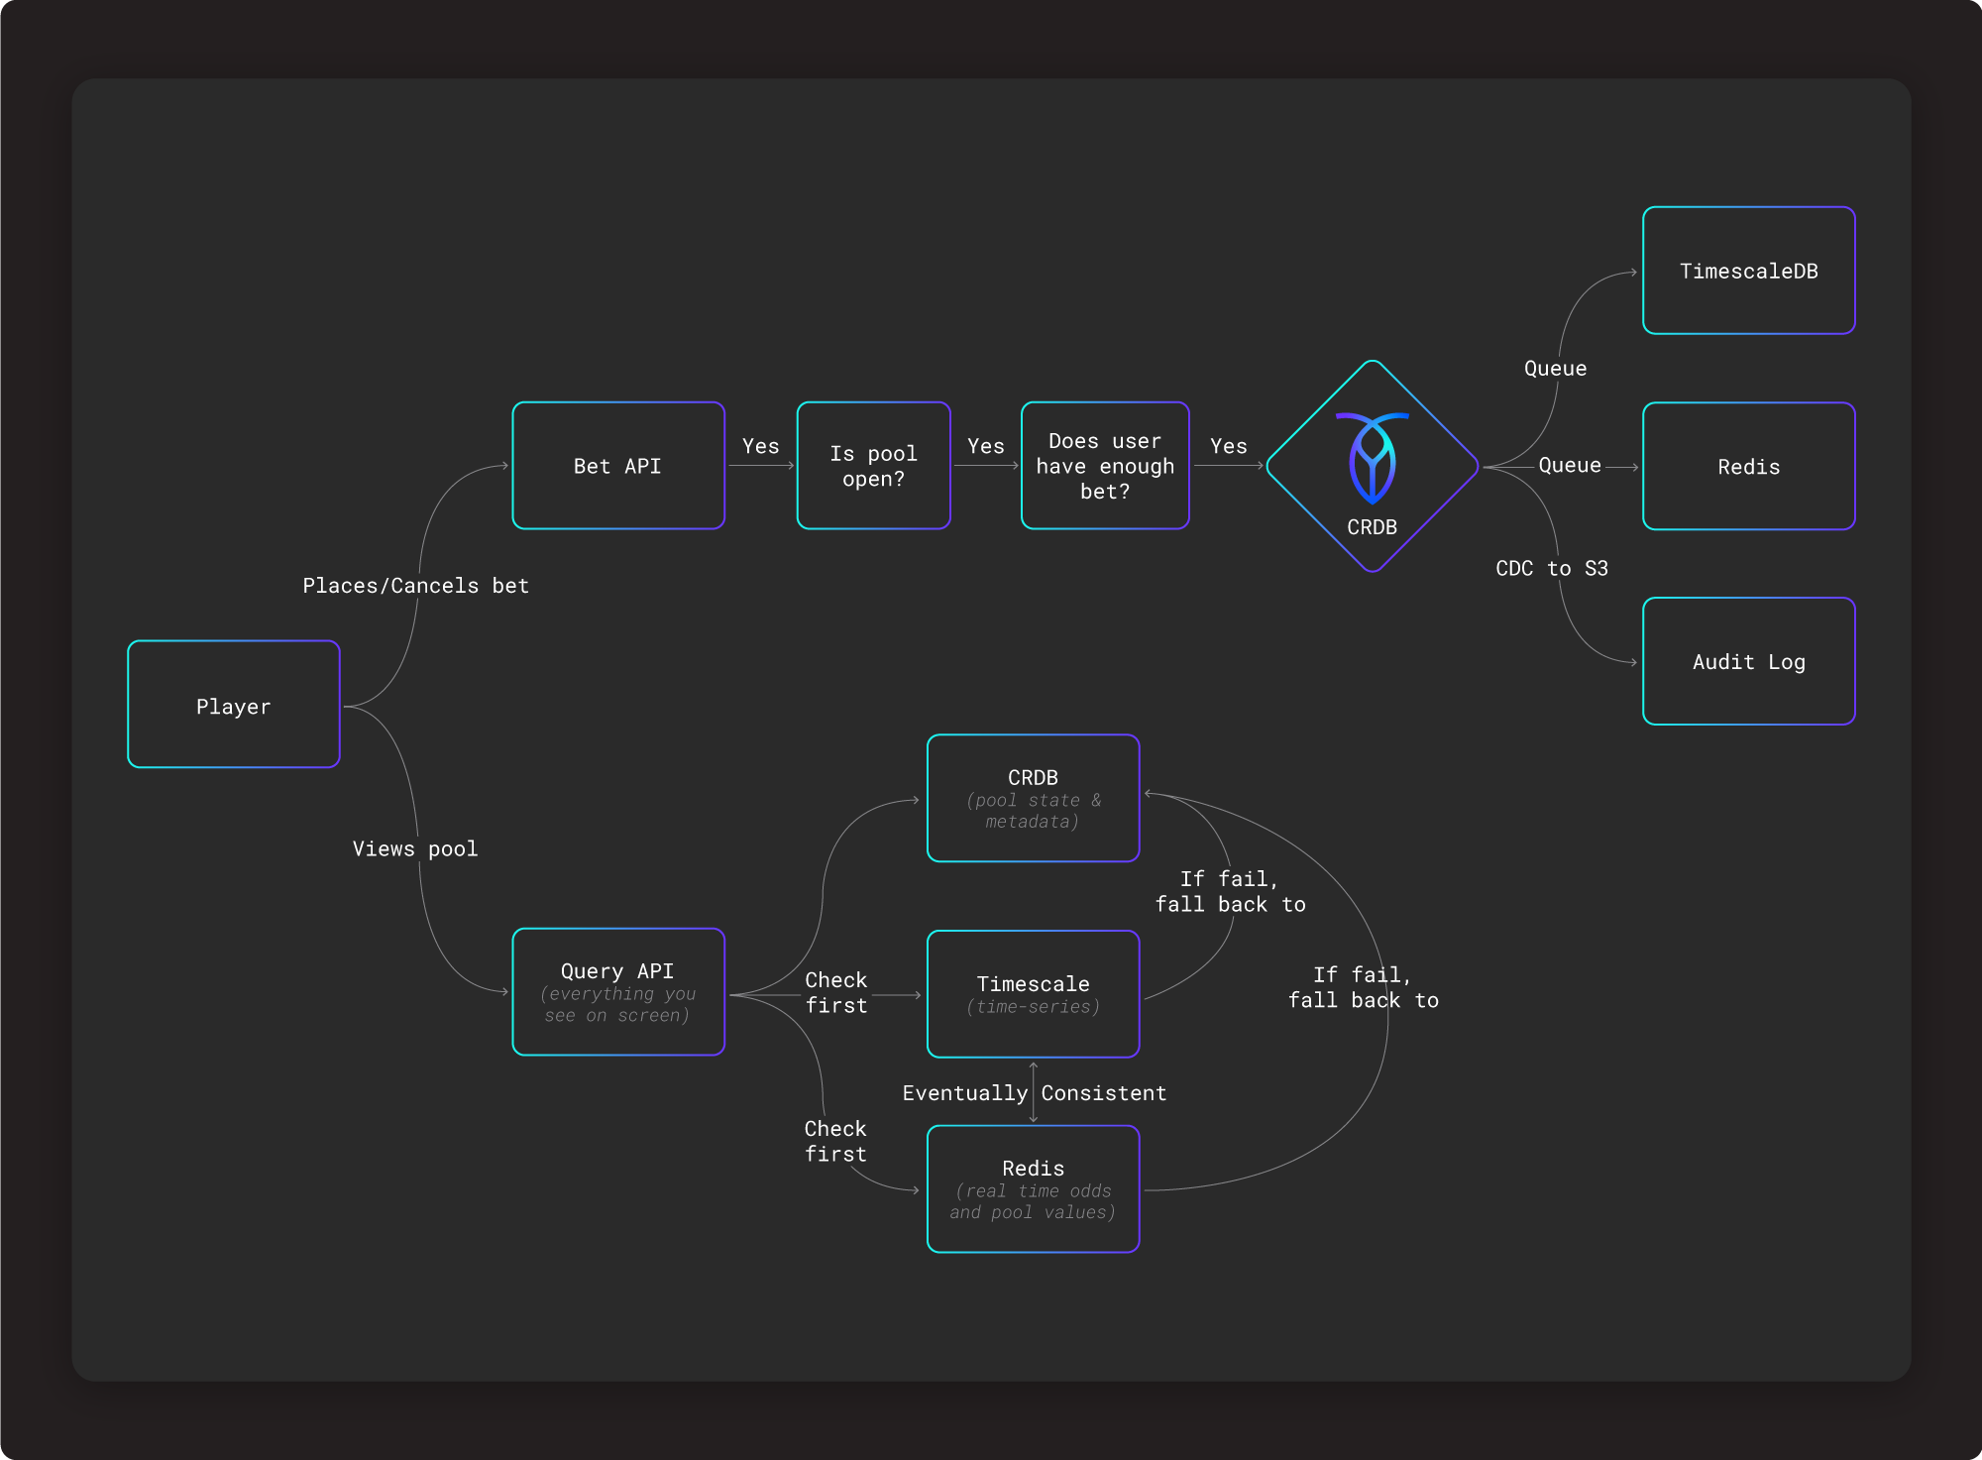Image resolution: width=1982 pixels, height=1460 pixels.
Task: Click Queue label leading to TimescaleDB
Action: tap(1555, 369)
